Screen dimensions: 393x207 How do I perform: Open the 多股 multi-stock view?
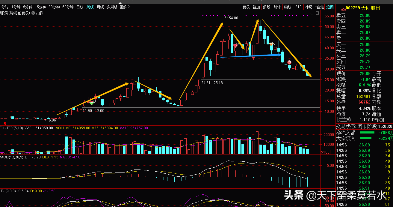point(267,7)
